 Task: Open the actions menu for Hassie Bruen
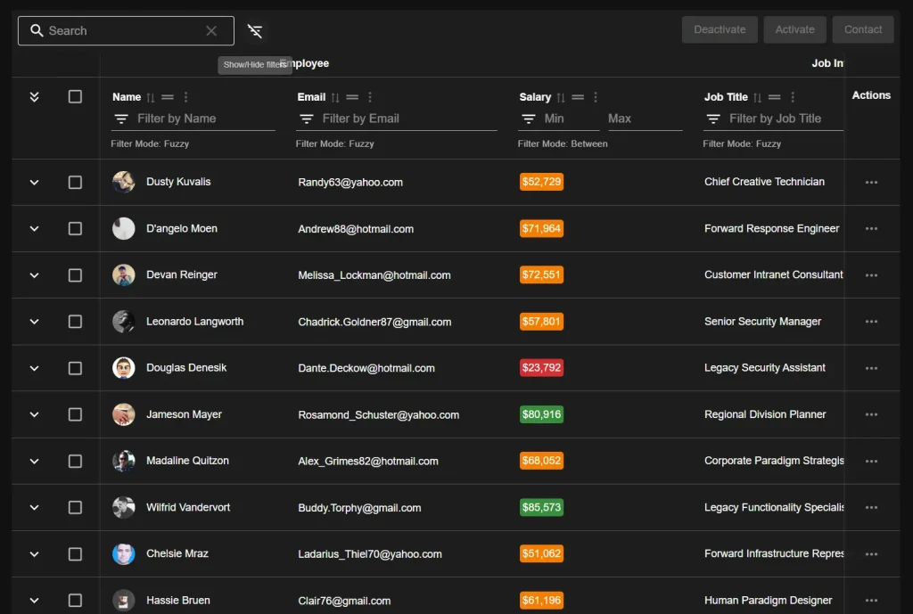[x=871, y=600]
